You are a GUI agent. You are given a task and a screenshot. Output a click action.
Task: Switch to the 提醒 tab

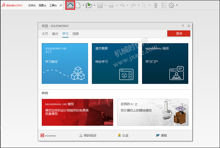(76, 34)
